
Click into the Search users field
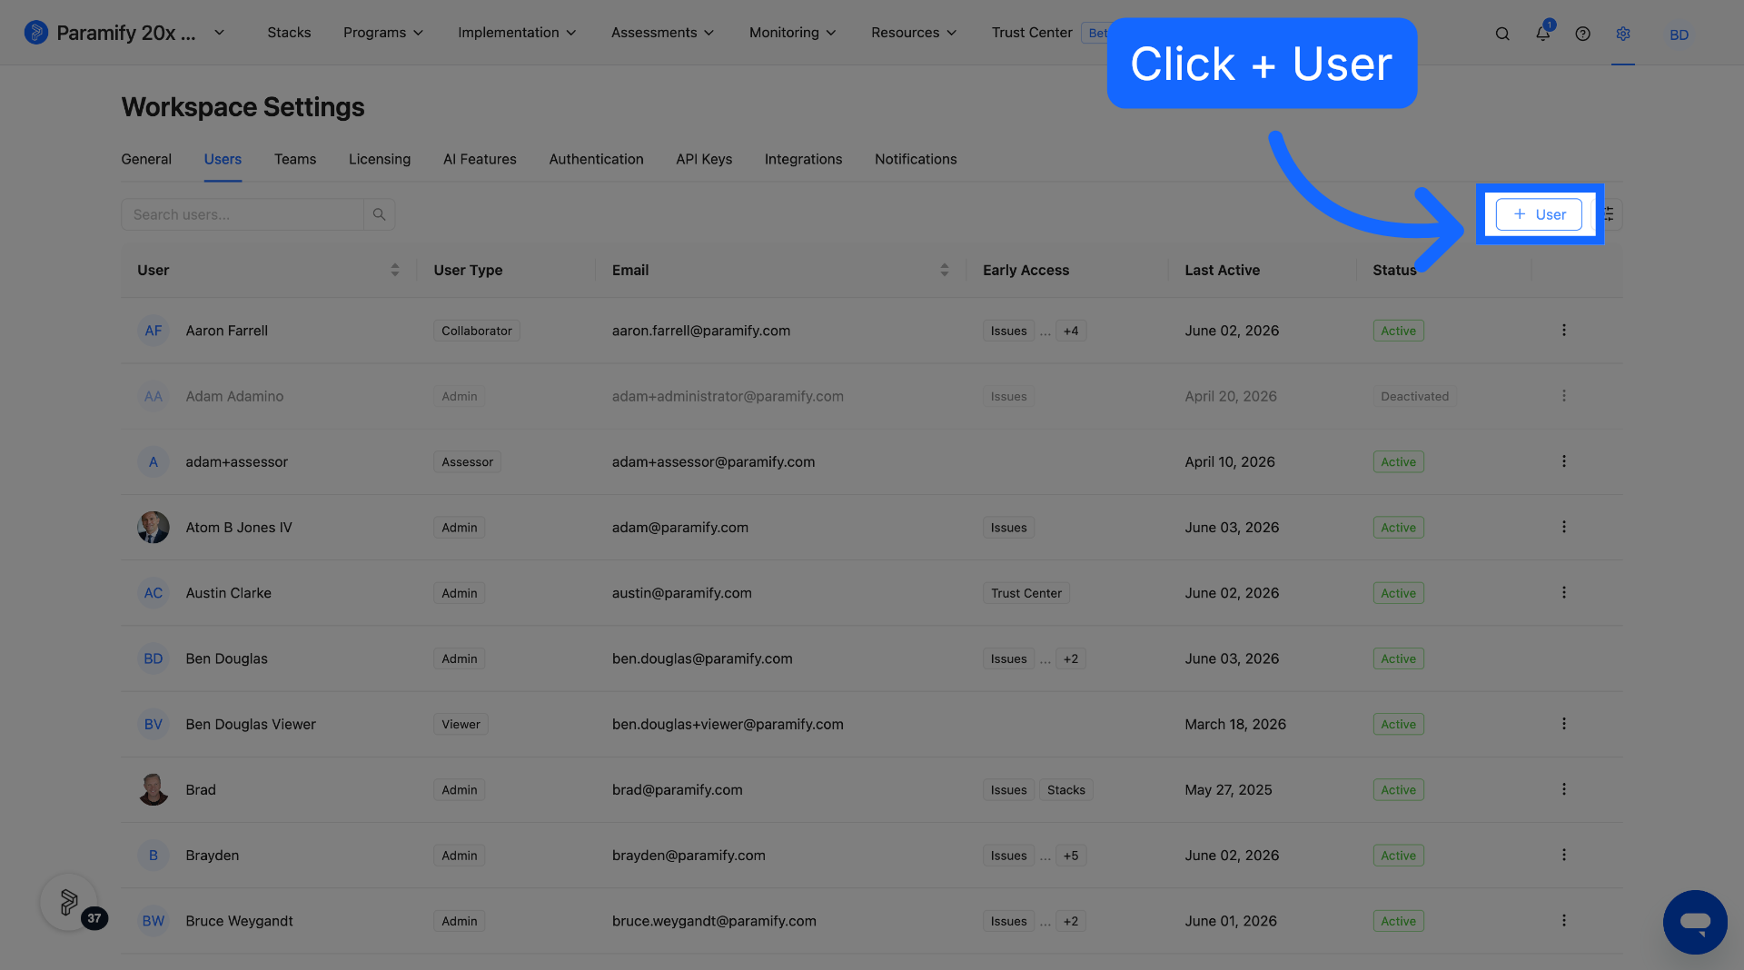coord(243,214)
